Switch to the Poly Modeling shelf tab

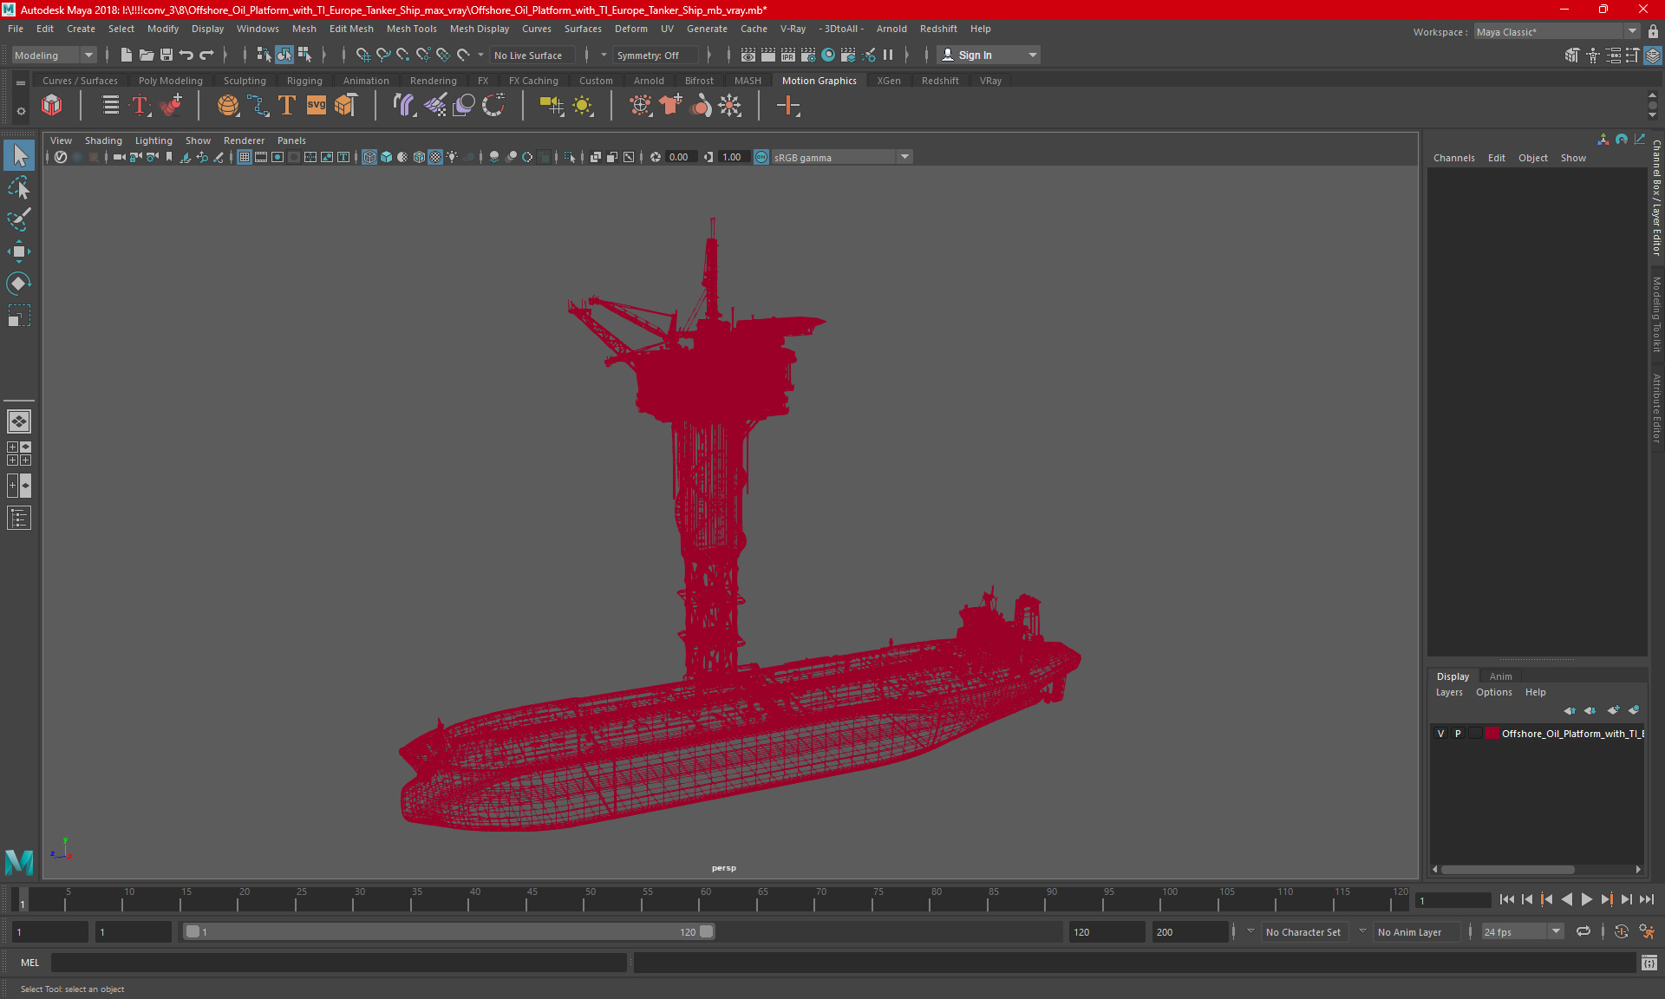[x=170, y=81]
